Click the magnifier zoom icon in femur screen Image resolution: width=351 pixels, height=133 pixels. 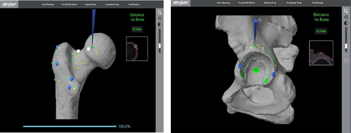(160, 13)
